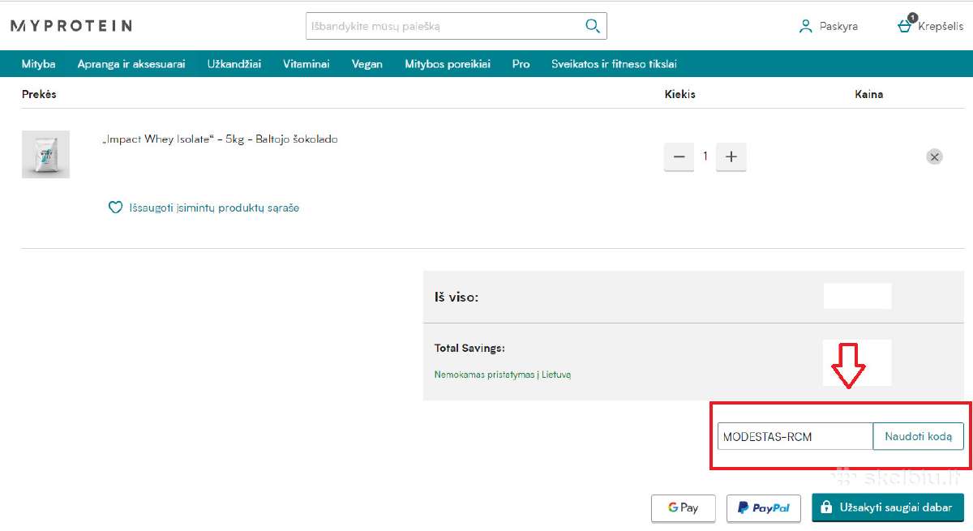Screen dimensions: 973x531
Task: Click the MYPROTEIN logo
Action: tap(71, 26)
